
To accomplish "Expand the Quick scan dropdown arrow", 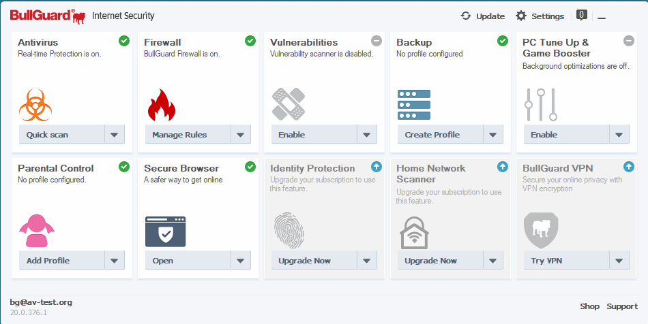I will point(115,135).
